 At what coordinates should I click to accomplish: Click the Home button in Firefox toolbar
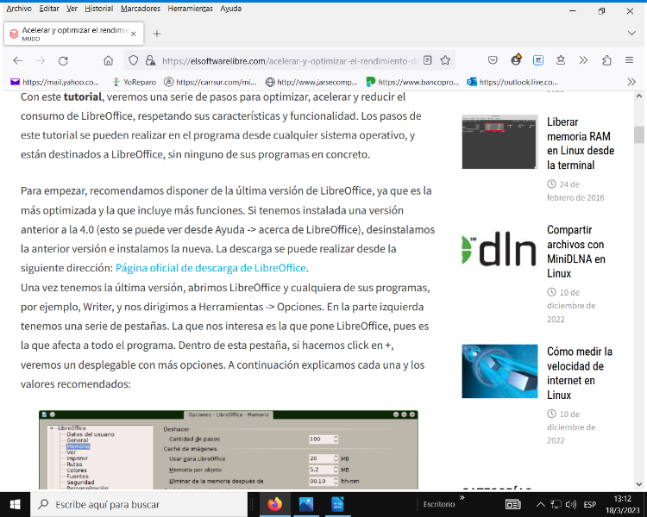click(108, 60)
